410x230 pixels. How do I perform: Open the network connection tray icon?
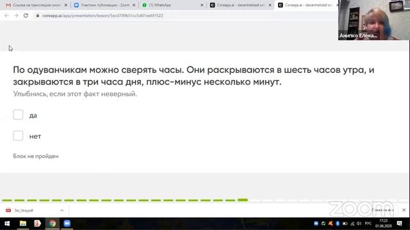pos(352,224)
